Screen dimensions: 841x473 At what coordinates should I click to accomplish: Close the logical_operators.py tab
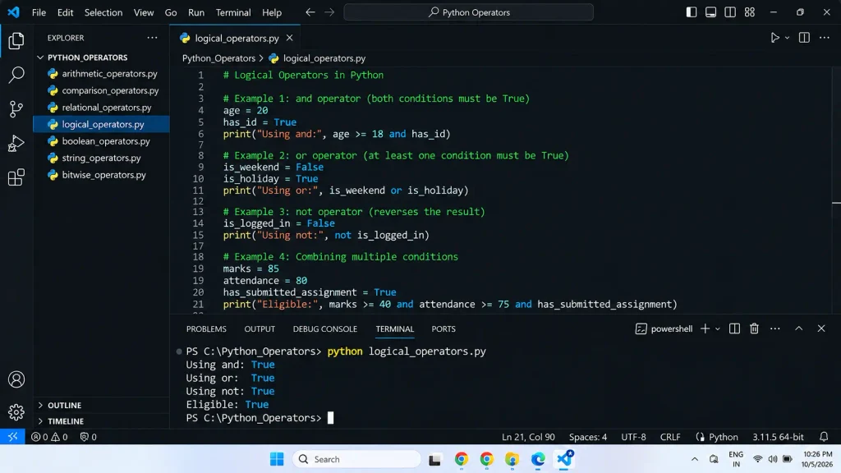pos(289,38)
